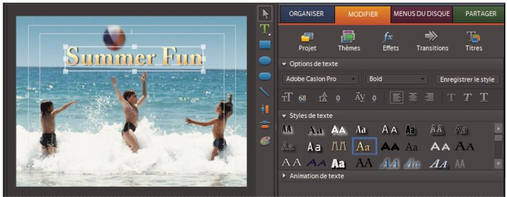Open the Bold font style dropdown
This screenshot has width=507, height=197.
pyautogui.click(x=397, y=80)
